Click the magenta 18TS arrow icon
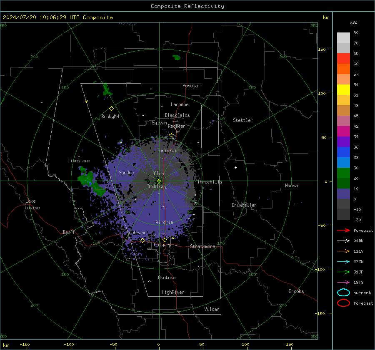 click(343, 283)
